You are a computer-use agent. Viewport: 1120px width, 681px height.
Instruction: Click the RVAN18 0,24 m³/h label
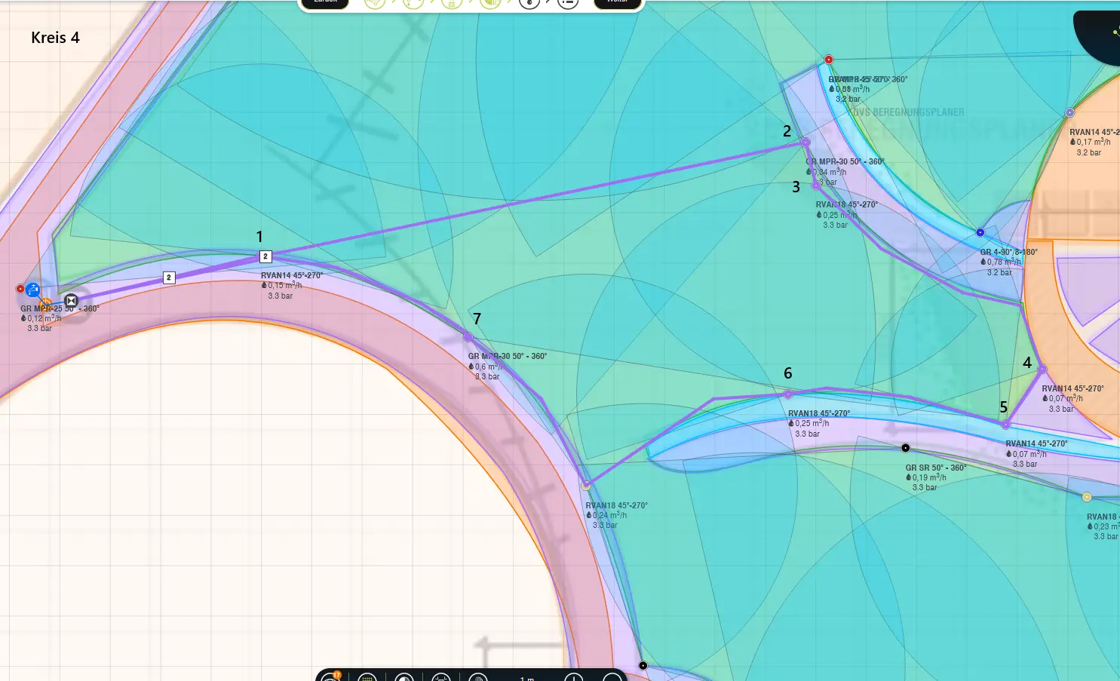click(x=616, y=515)
